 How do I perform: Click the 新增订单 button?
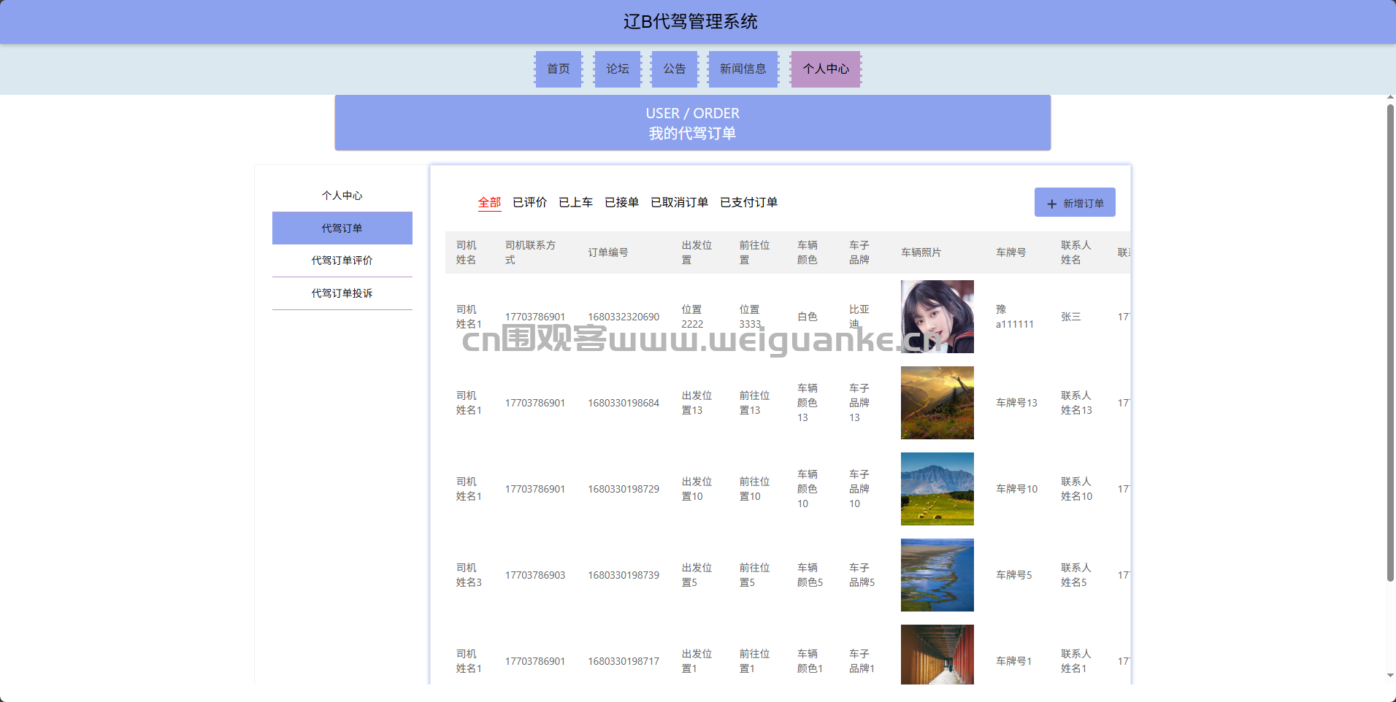pyautogui.click(x=1075, y=203)
